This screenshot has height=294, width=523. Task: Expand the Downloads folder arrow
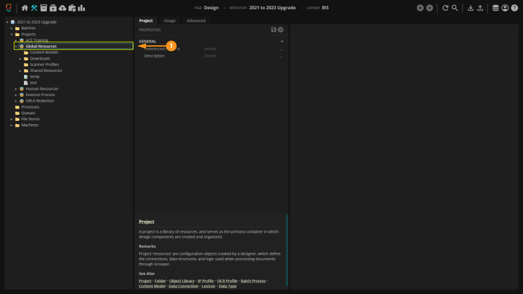click(20, 59)
